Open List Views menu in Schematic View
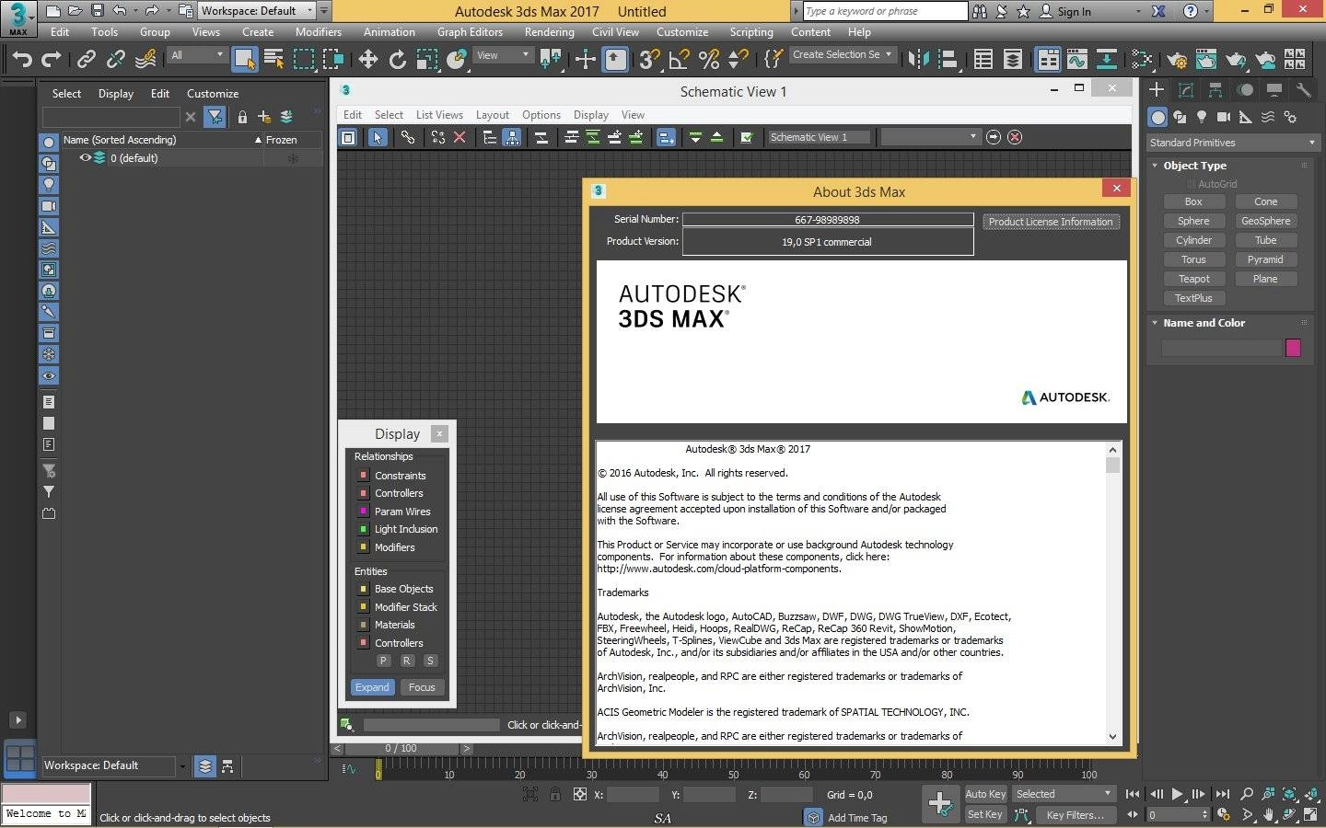1326x828 pixels. click(x=439, y=115)
